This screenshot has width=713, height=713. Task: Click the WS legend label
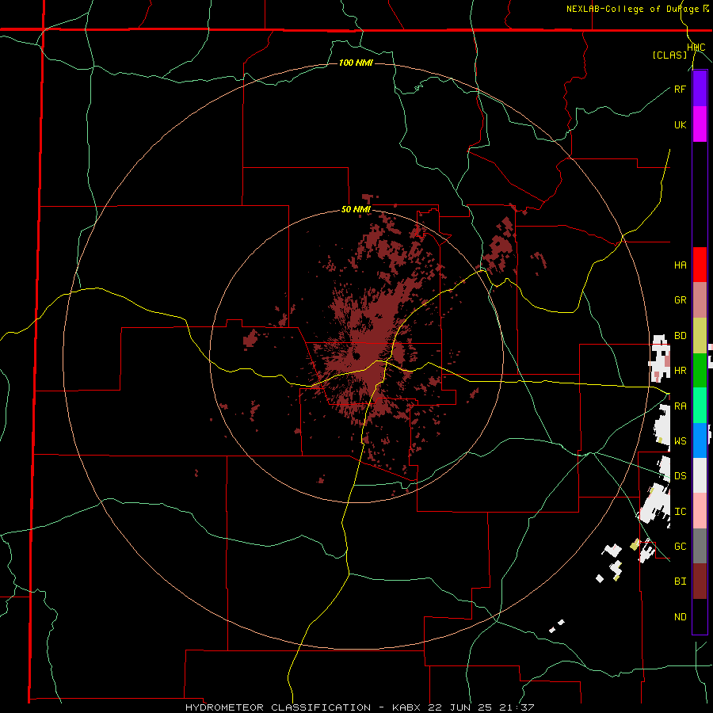tap(680, 440)
